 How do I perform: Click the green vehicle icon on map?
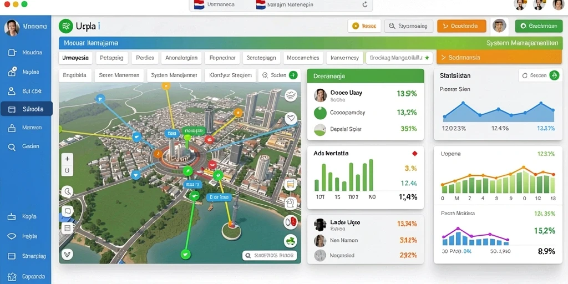(291, 240)
